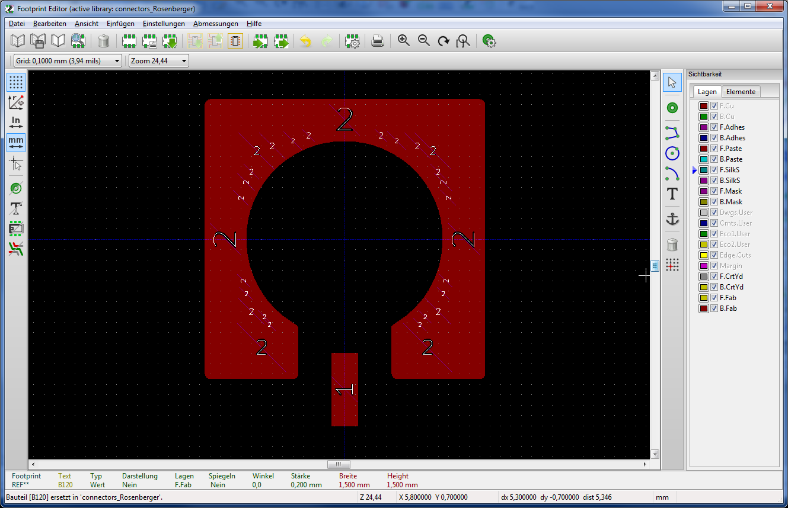
Task: Select the Add circle tool
Action: point(672,153)
